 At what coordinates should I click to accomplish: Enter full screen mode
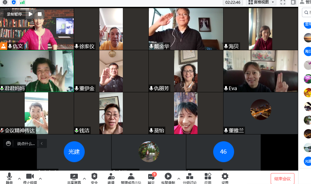click(283, 2)
